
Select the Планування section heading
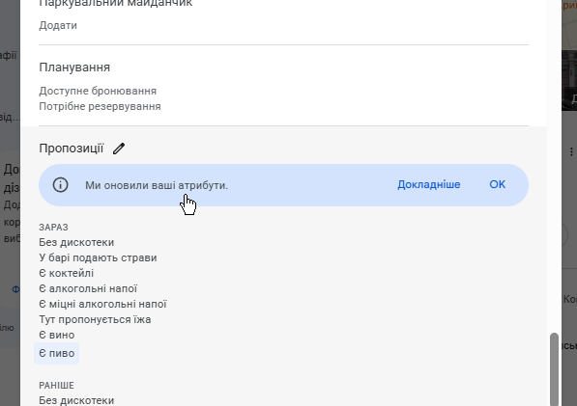coord(74,68)
